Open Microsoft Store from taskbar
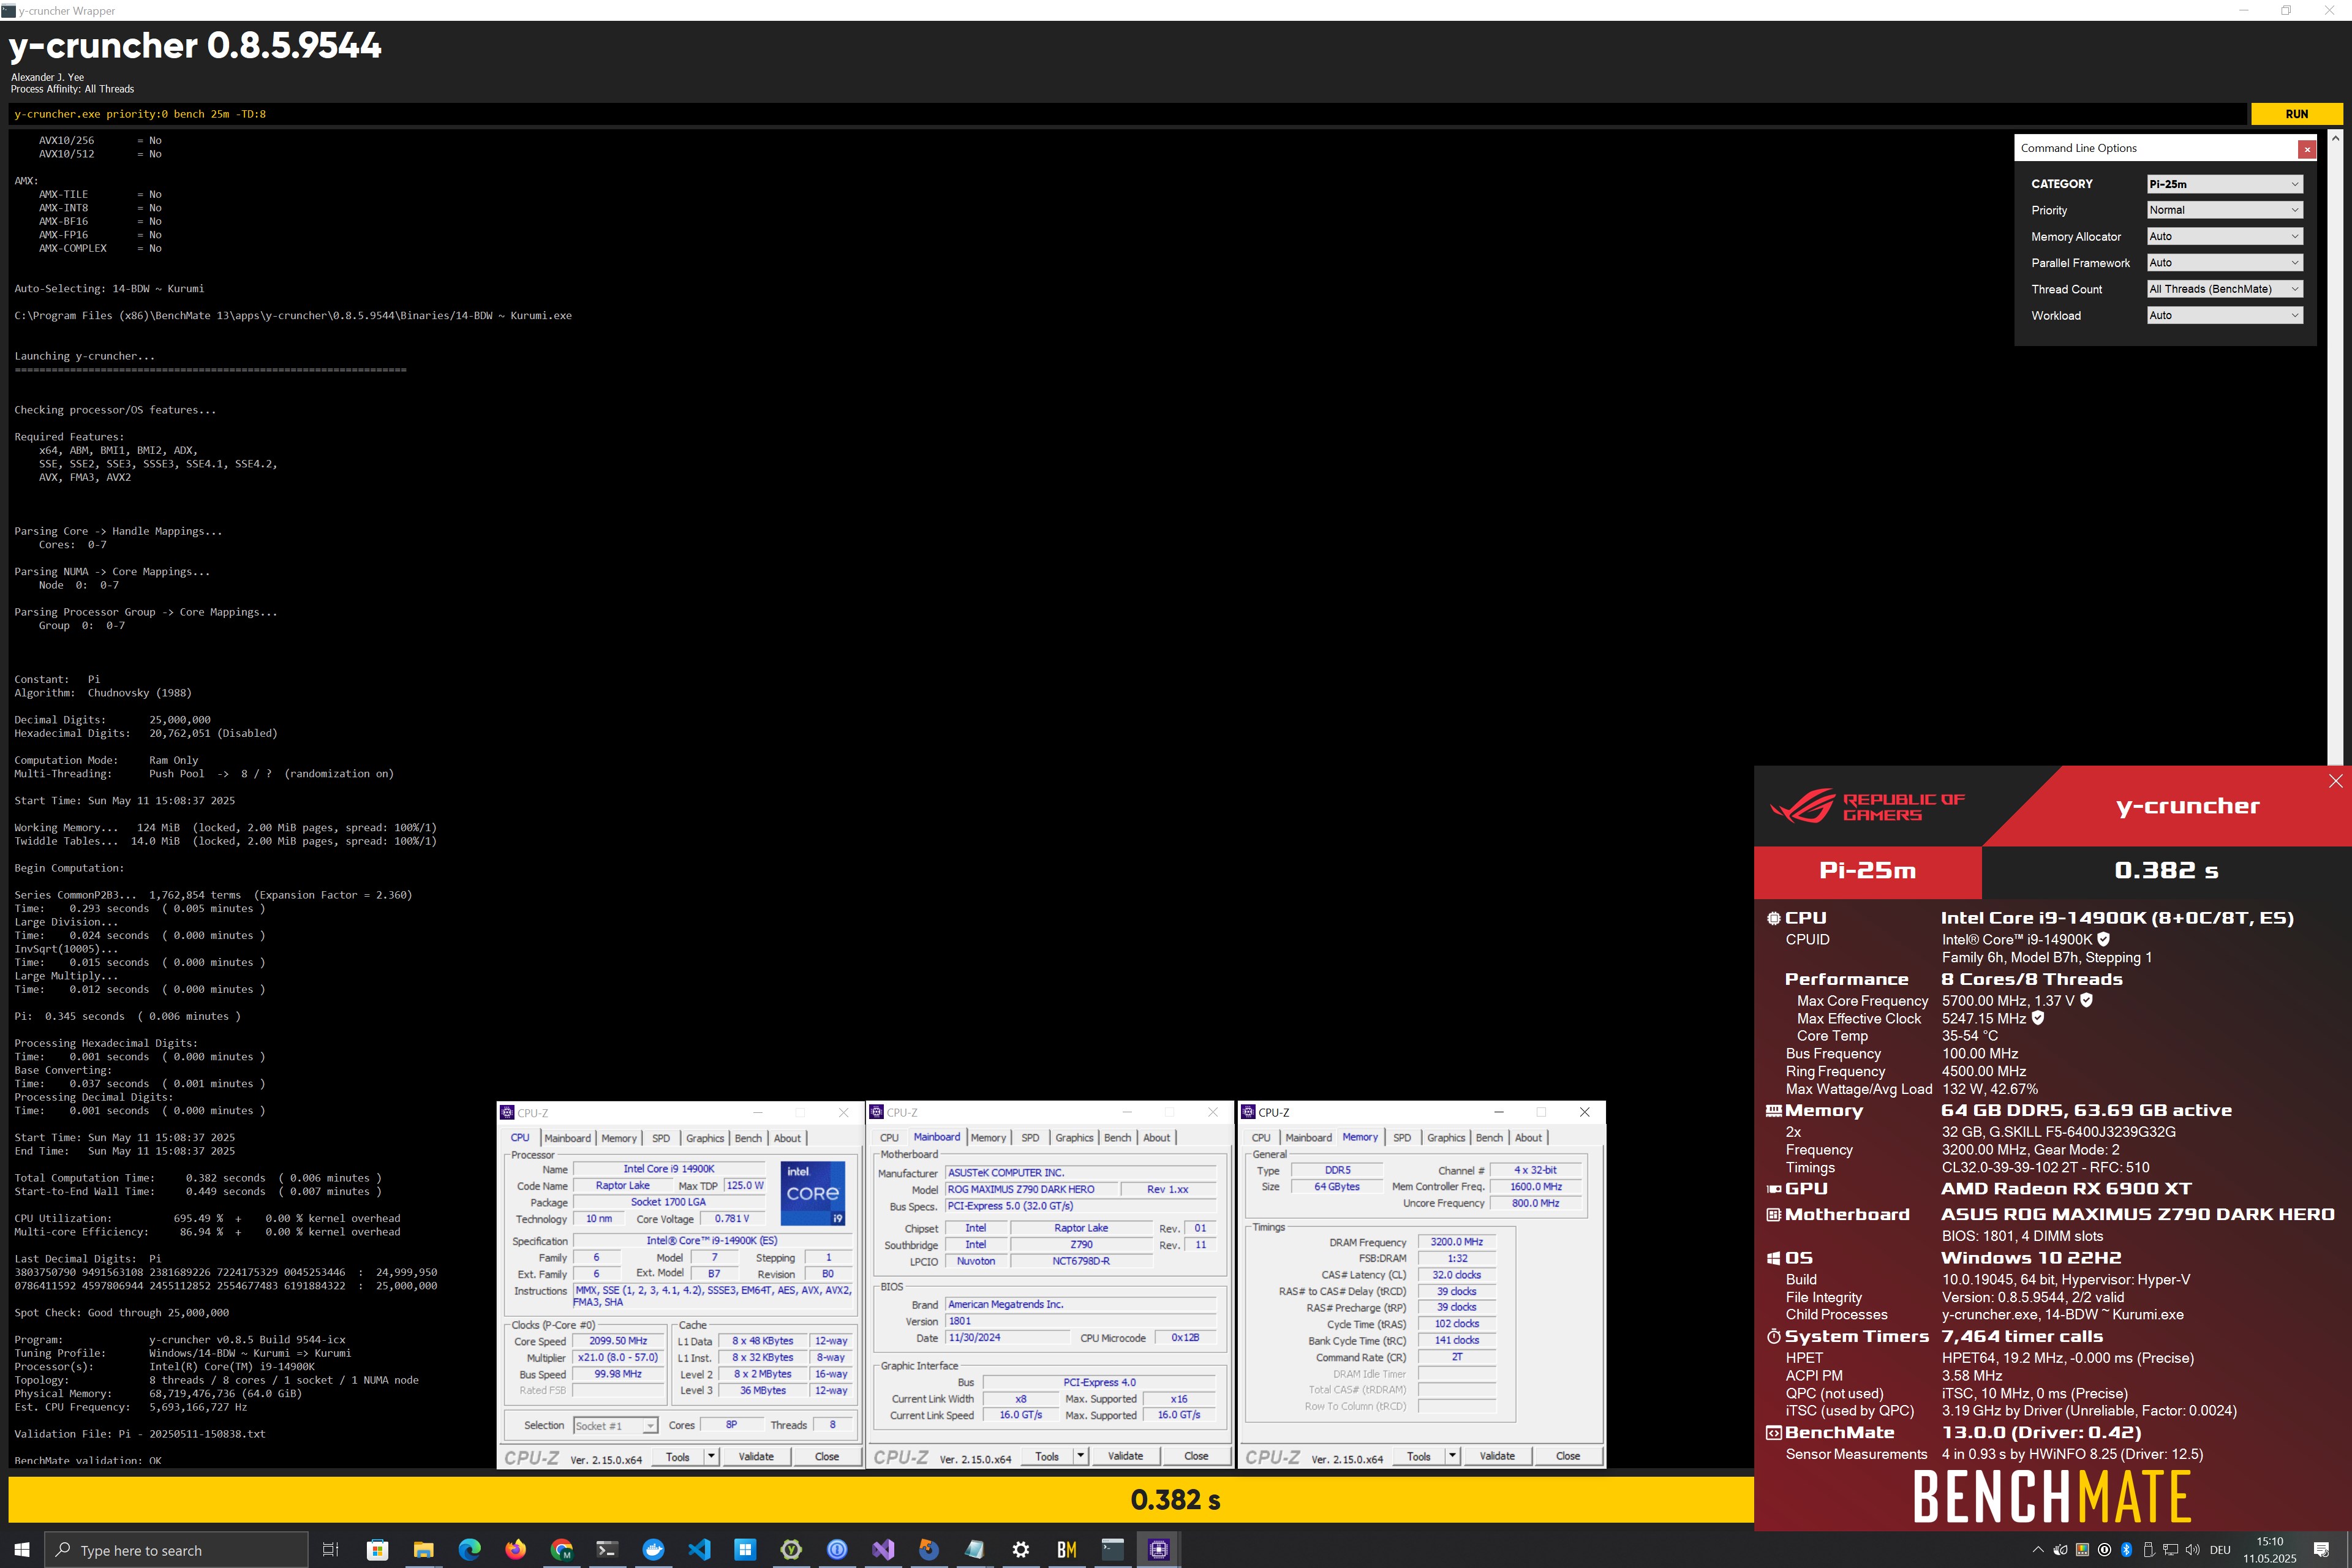 coord(377,1550)
